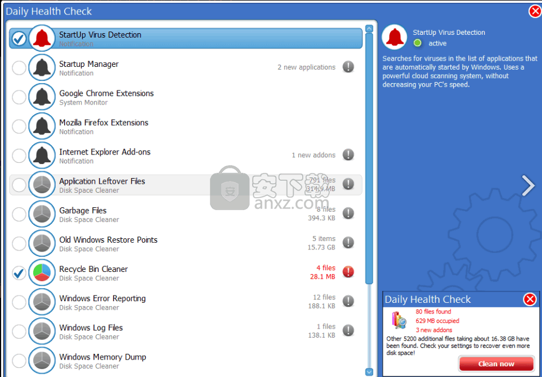Select the Old Windows Restore Points entry title
Image resolution: width=542 pixels, height=377 pixels.
(108, 240)
